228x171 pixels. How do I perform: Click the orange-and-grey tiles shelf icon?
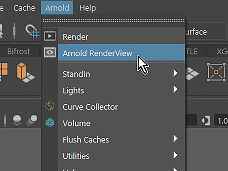coord(192,73)
